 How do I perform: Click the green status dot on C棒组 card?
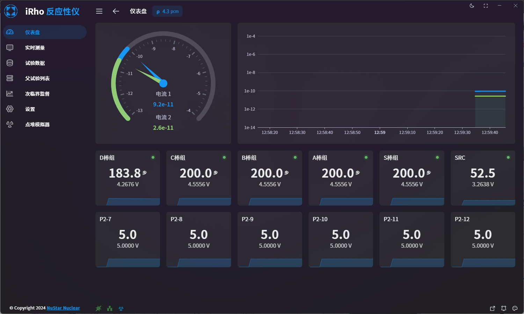click(x=224, y=157)
